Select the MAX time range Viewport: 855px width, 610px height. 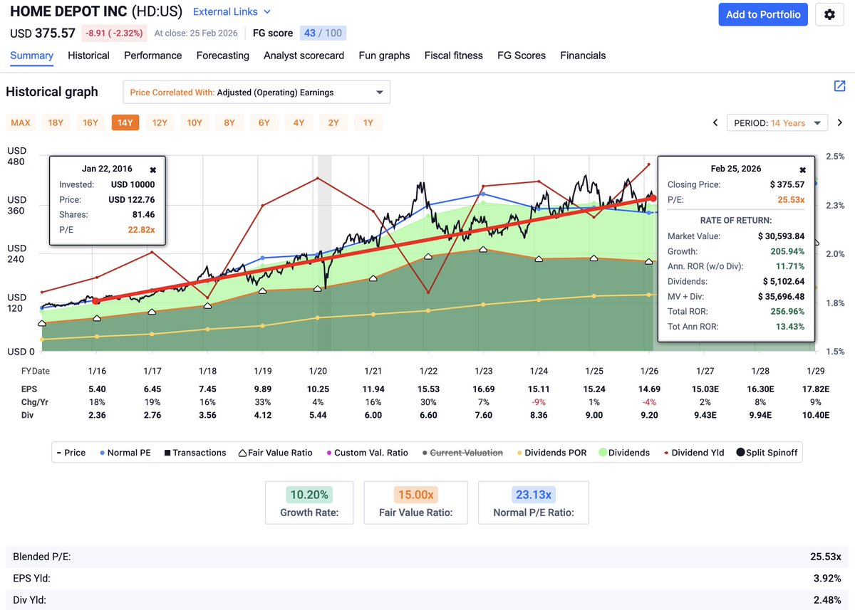pos(21,122)
